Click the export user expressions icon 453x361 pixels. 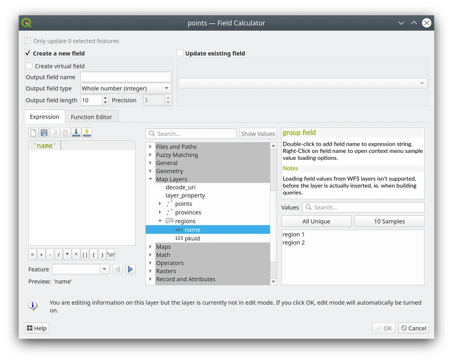[87, 133]
